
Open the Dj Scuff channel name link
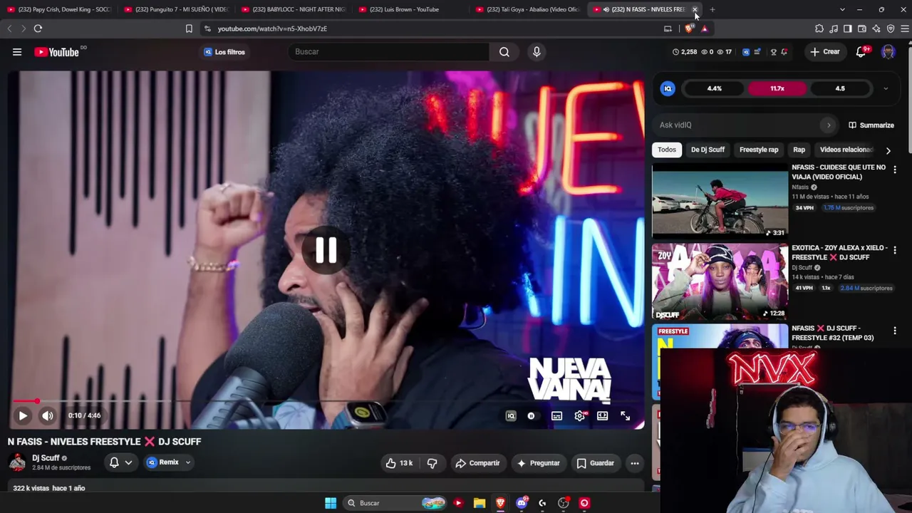coord(46,458)
